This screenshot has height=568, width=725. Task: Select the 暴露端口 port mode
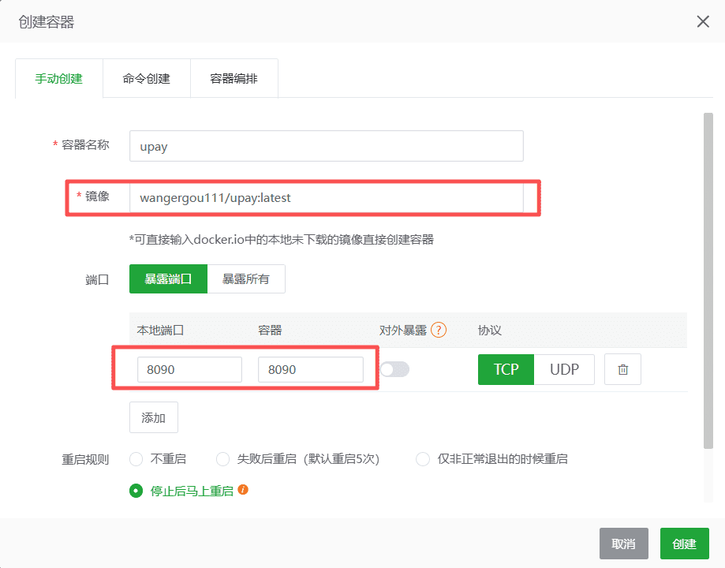(168, 279)
